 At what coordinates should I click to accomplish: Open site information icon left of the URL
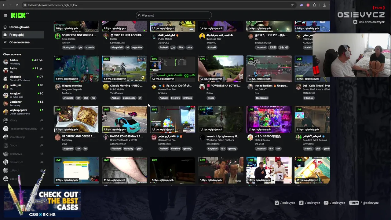coord(25,5)
